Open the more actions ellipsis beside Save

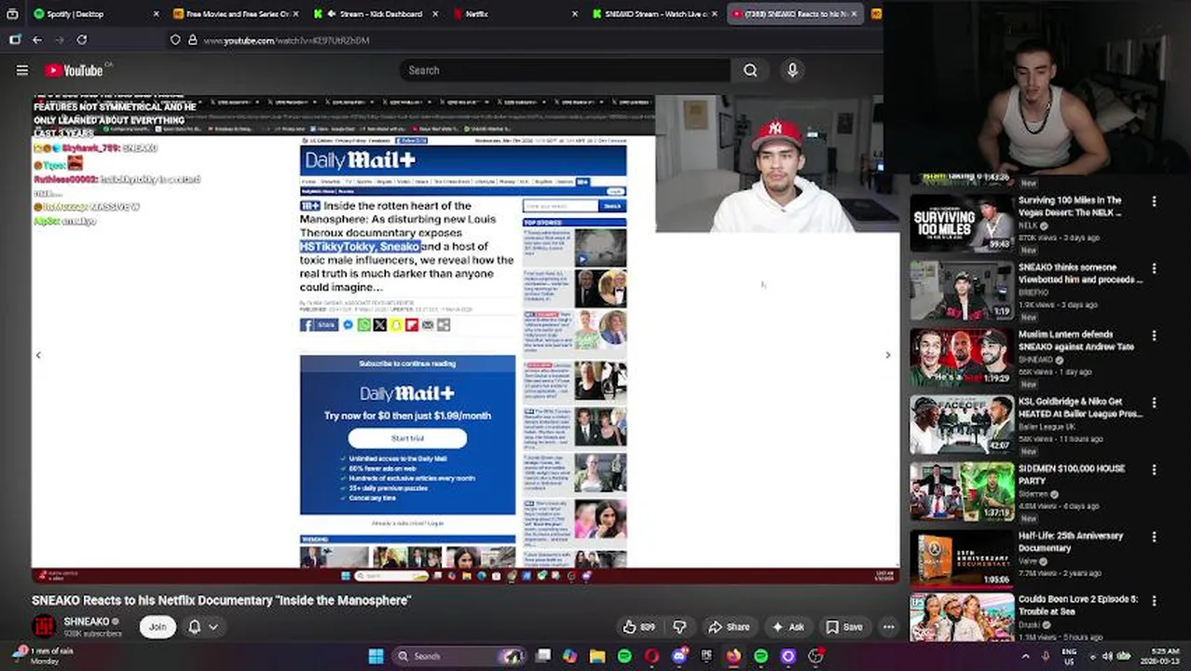pyautogui.click(x=889, y=627)
